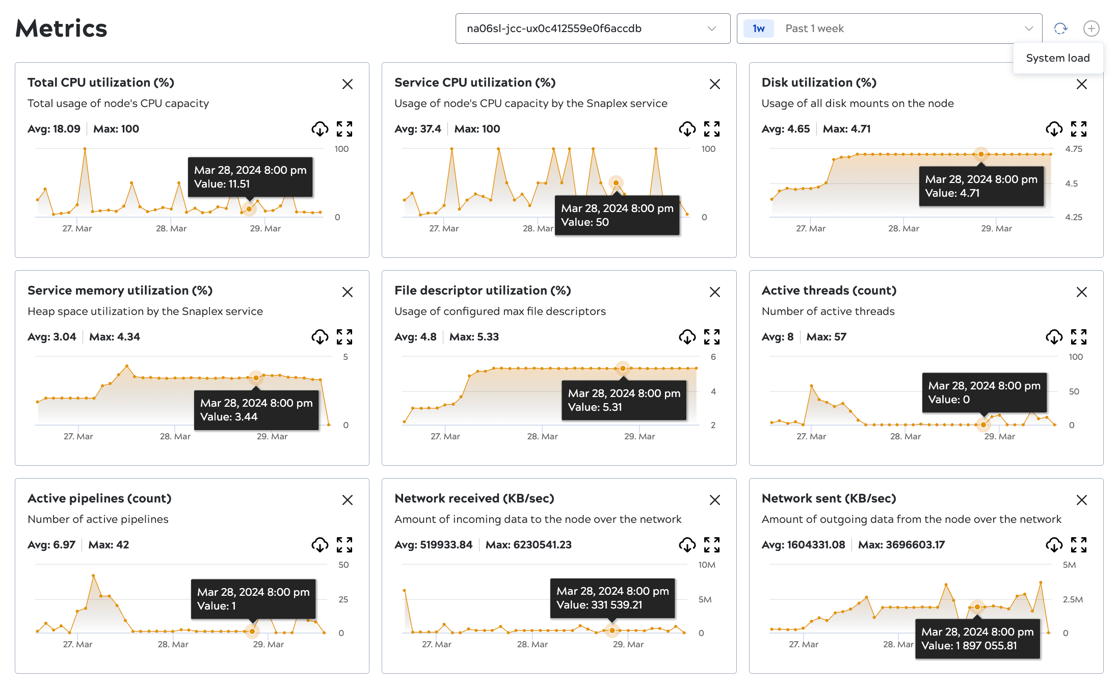
Task: Click the Metrics page heading
Action: pos(60,28)
